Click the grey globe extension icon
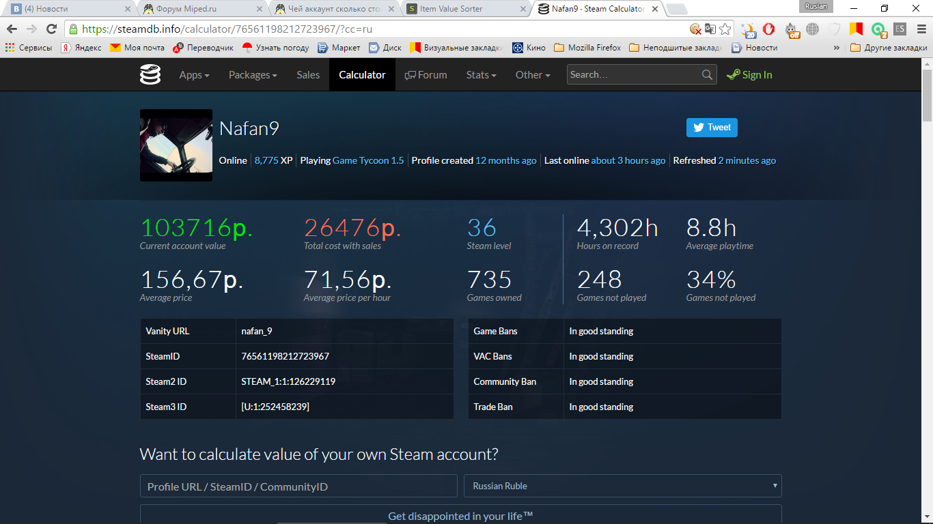This screenshot has height=524, width=933. click(x=812, y=29)
